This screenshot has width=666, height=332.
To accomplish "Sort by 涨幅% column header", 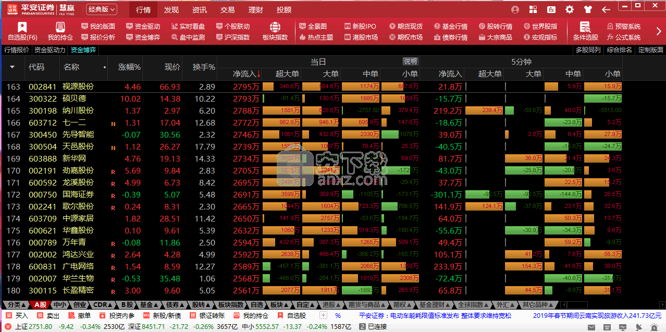I will coord(130,67).
